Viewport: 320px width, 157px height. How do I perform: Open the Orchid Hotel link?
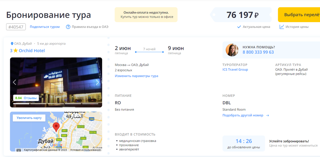(x=32, y=51)
